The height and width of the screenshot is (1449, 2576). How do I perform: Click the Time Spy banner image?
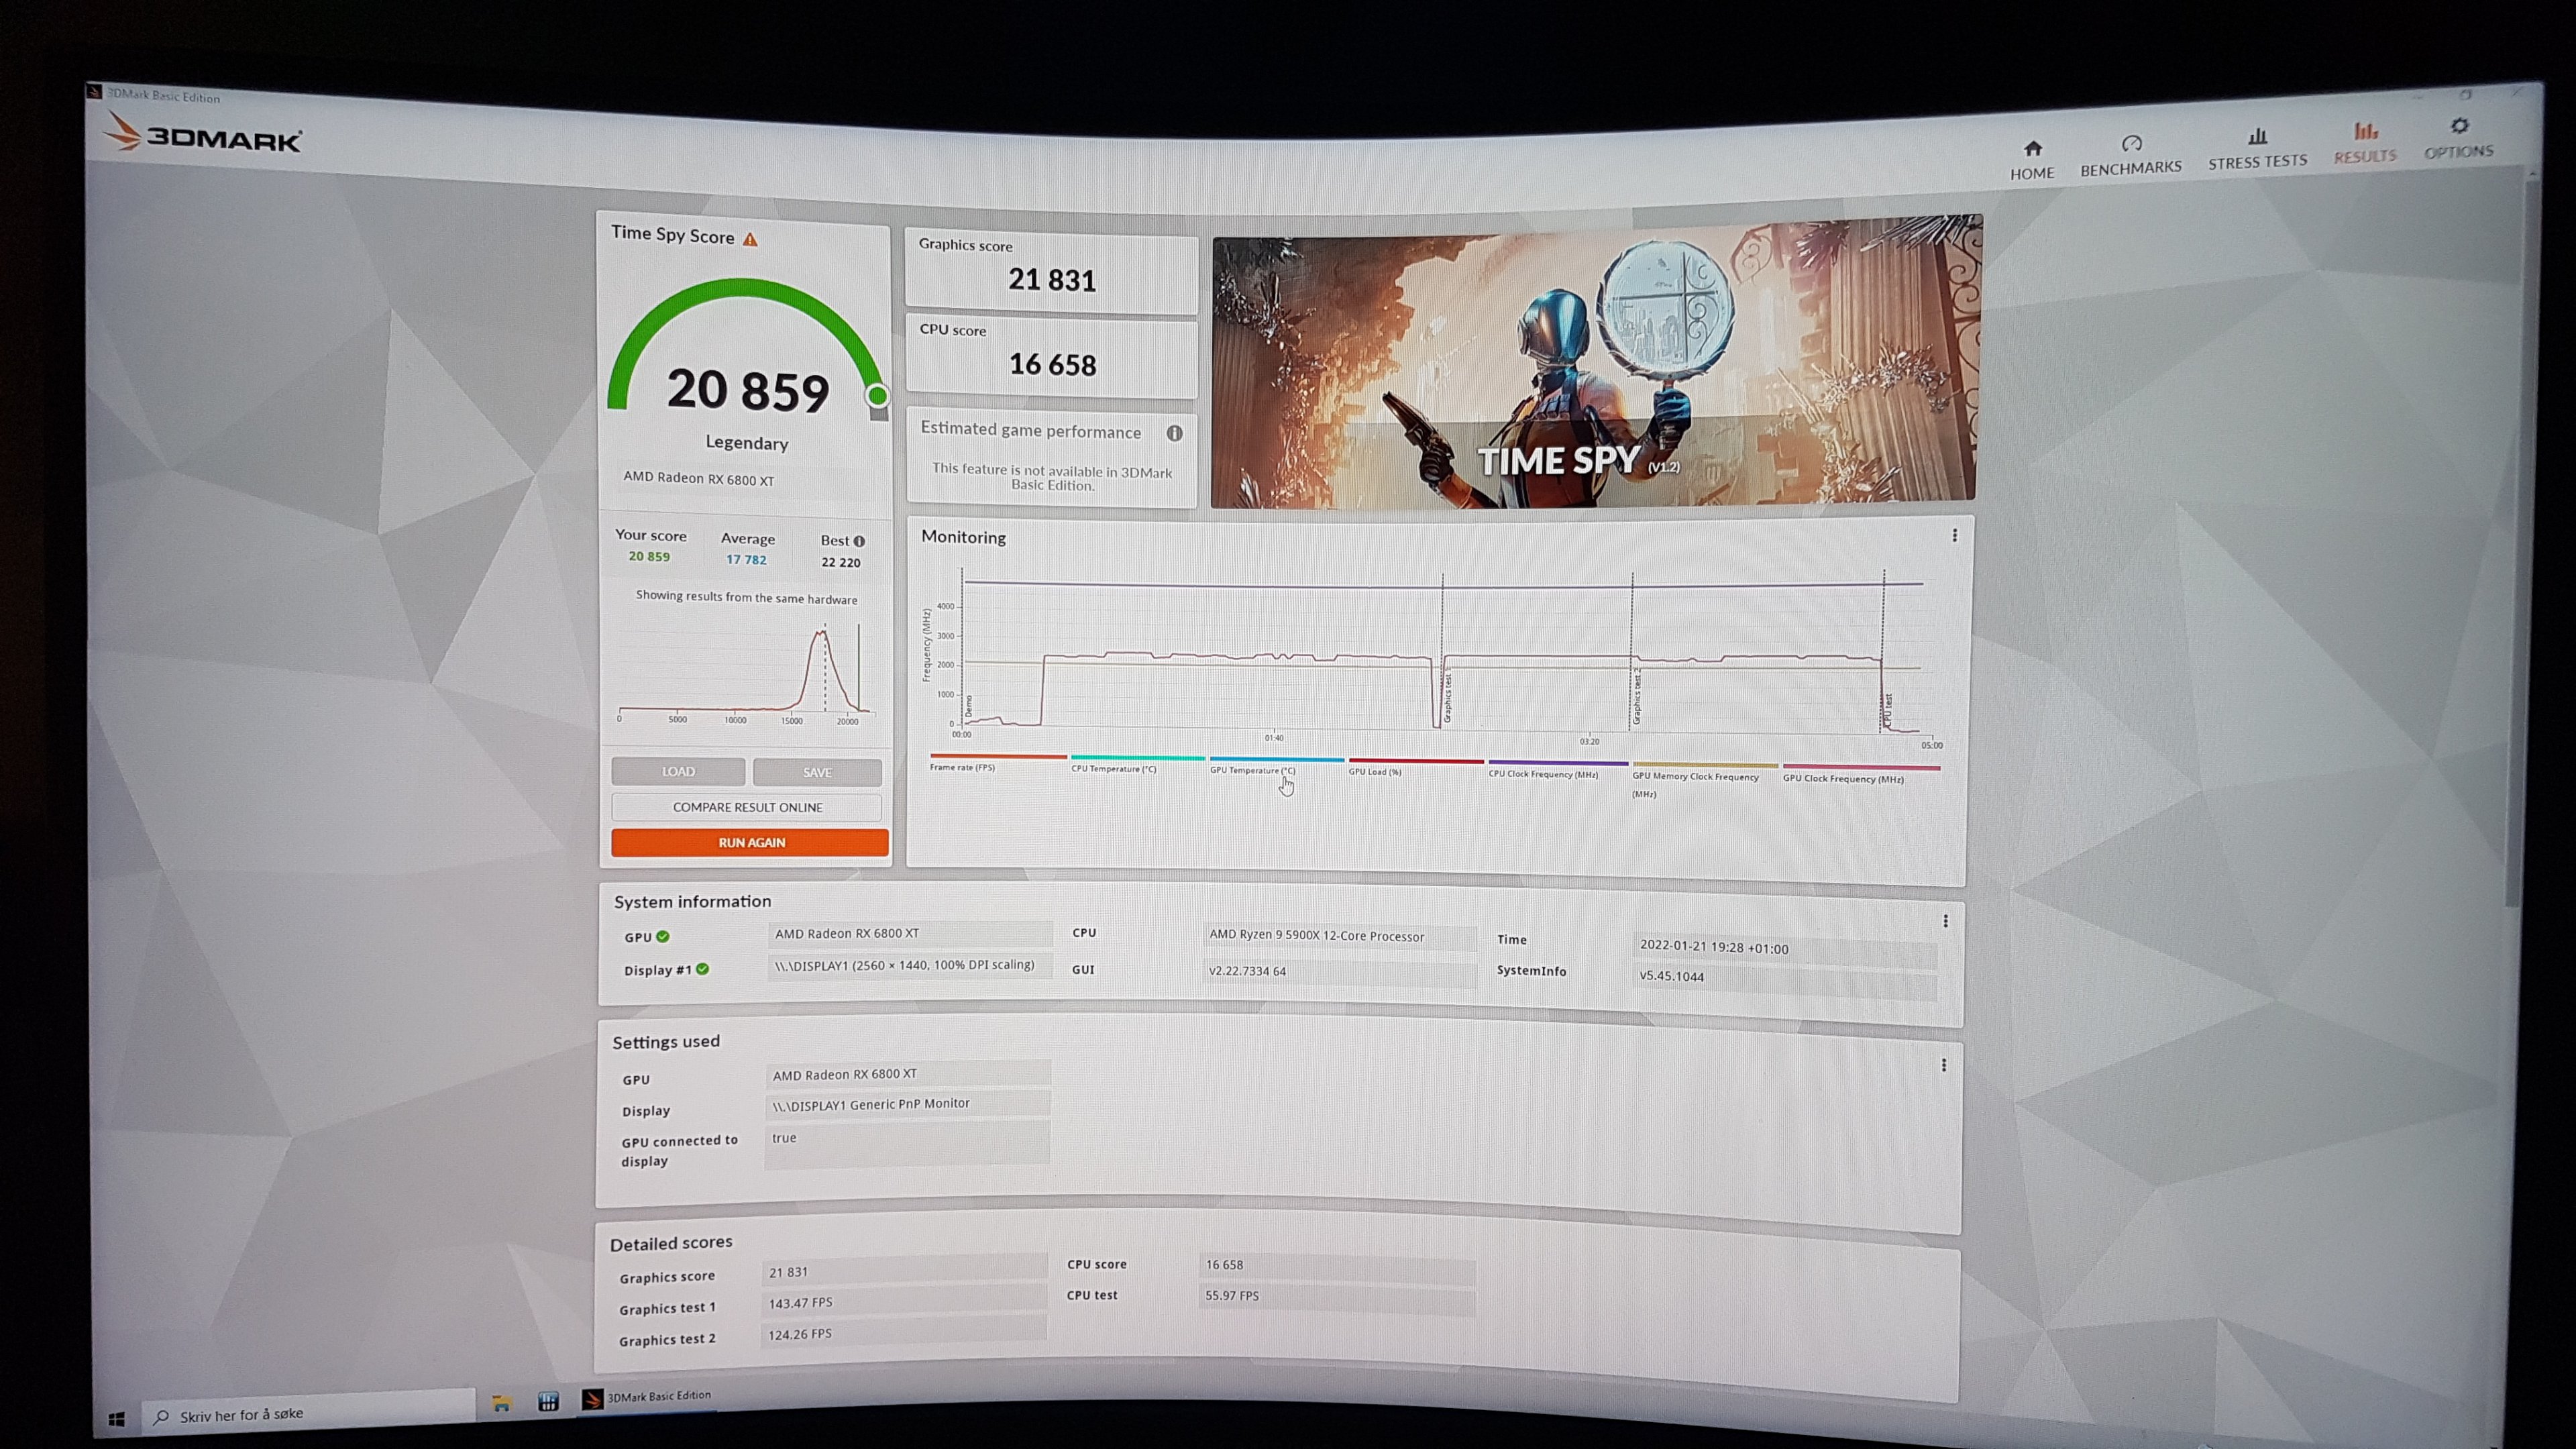1596,361
